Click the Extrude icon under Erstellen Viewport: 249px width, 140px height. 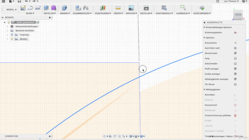[x=46, y=8]
